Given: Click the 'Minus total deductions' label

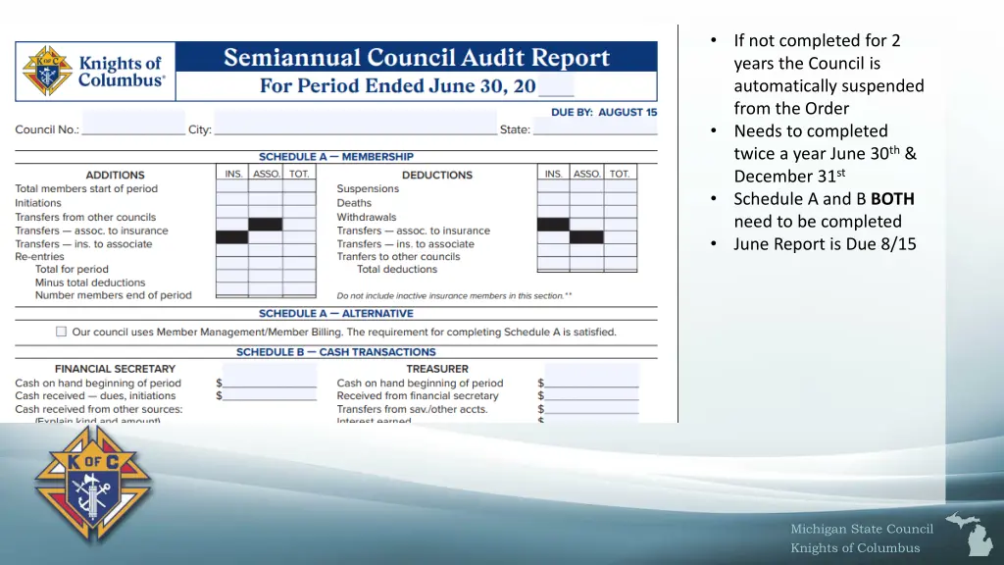Looking at the screenshot, I should pyautogui.click(x=90, y=282).
